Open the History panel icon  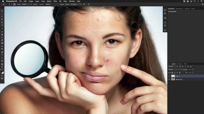point(165,10)
